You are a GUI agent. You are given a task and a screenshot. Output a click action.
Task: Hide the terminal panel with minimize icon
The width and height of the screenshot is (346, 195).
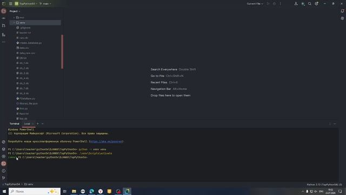pyautogui.click(x=335, y=124)
